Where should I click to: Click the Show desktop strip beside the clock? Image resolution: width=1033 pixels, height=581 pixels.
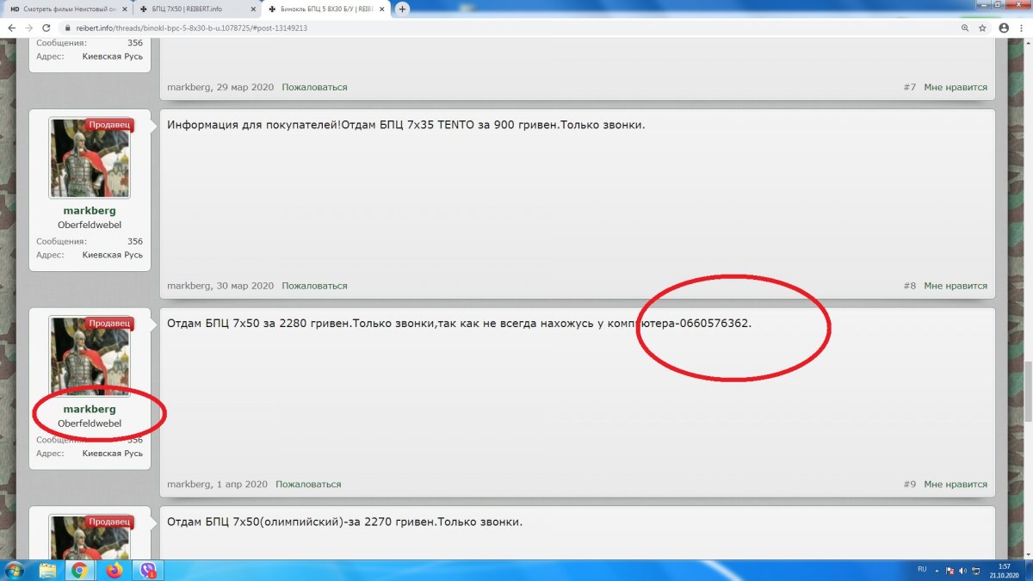point(1029,570)
